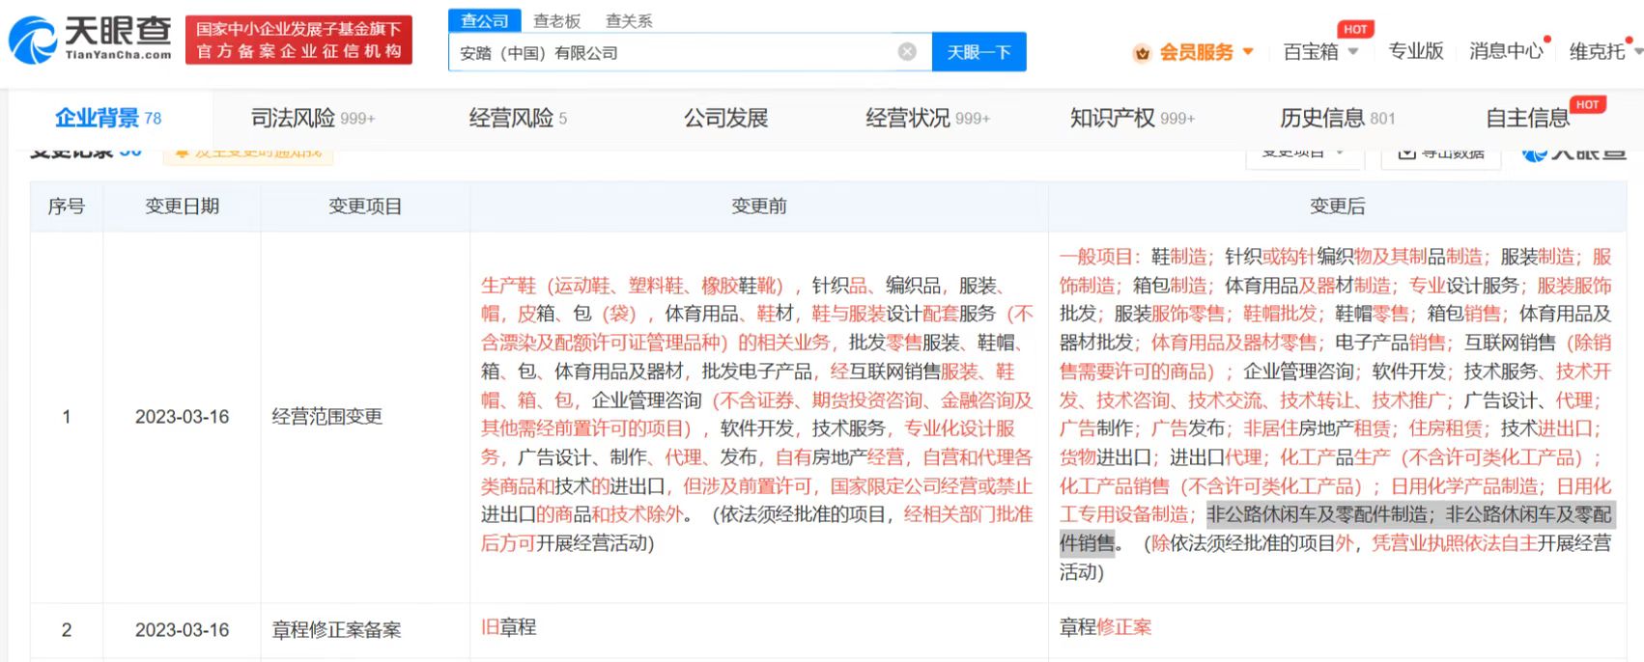
Task: Open the 维克托 user account menu
Action: [1603, 51]
